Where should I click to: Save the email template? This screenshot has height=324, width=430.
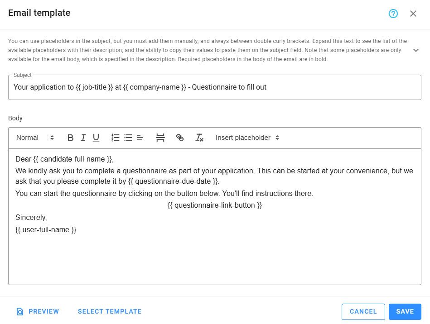click(x=405, y=311)
